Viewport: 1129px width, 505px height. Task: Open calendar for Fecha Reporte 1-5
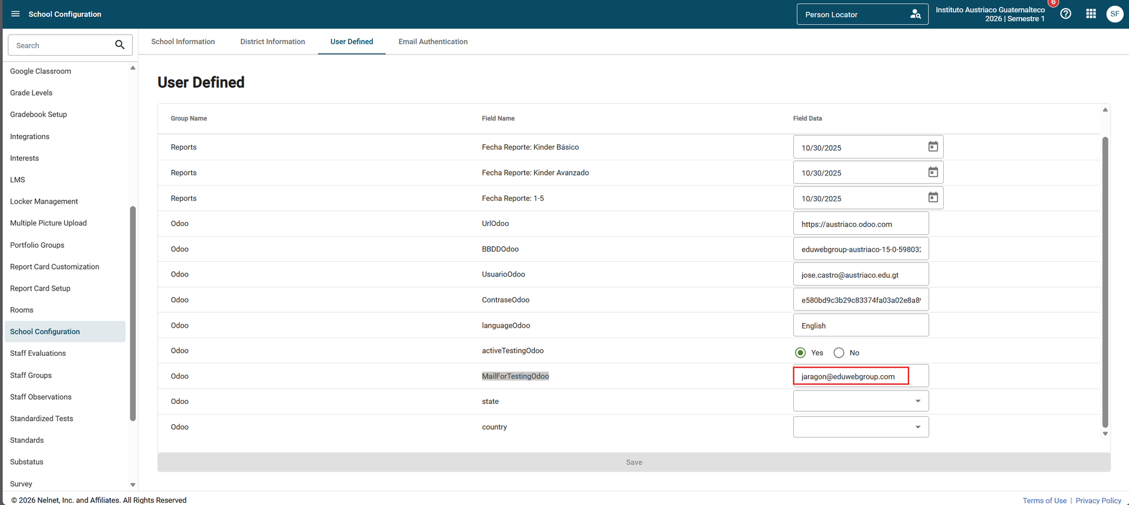click(933, 198)
